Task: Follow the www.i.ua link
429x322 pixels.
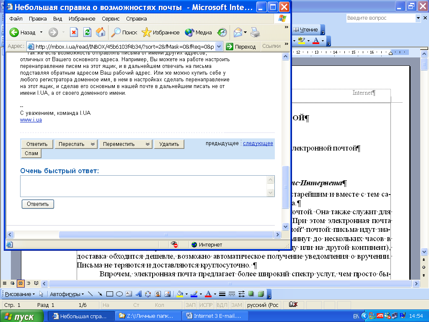Action: [x=31, y=119]
